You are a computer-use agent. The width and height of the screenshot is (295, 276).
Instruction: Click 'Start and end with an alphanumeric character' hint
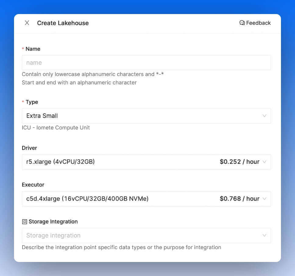(79, 82)
